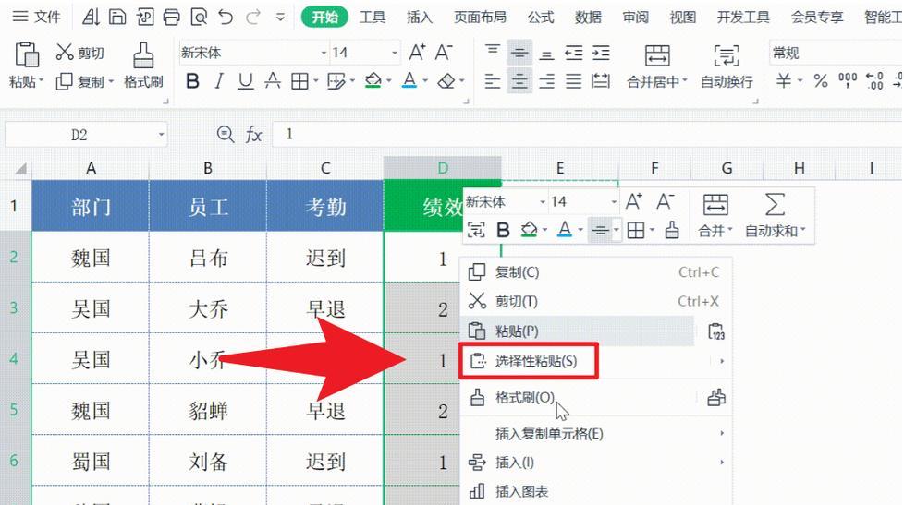Click the percent style icon in the ribbon
Screen dimensions: 904x505
(x=820, y=81)
